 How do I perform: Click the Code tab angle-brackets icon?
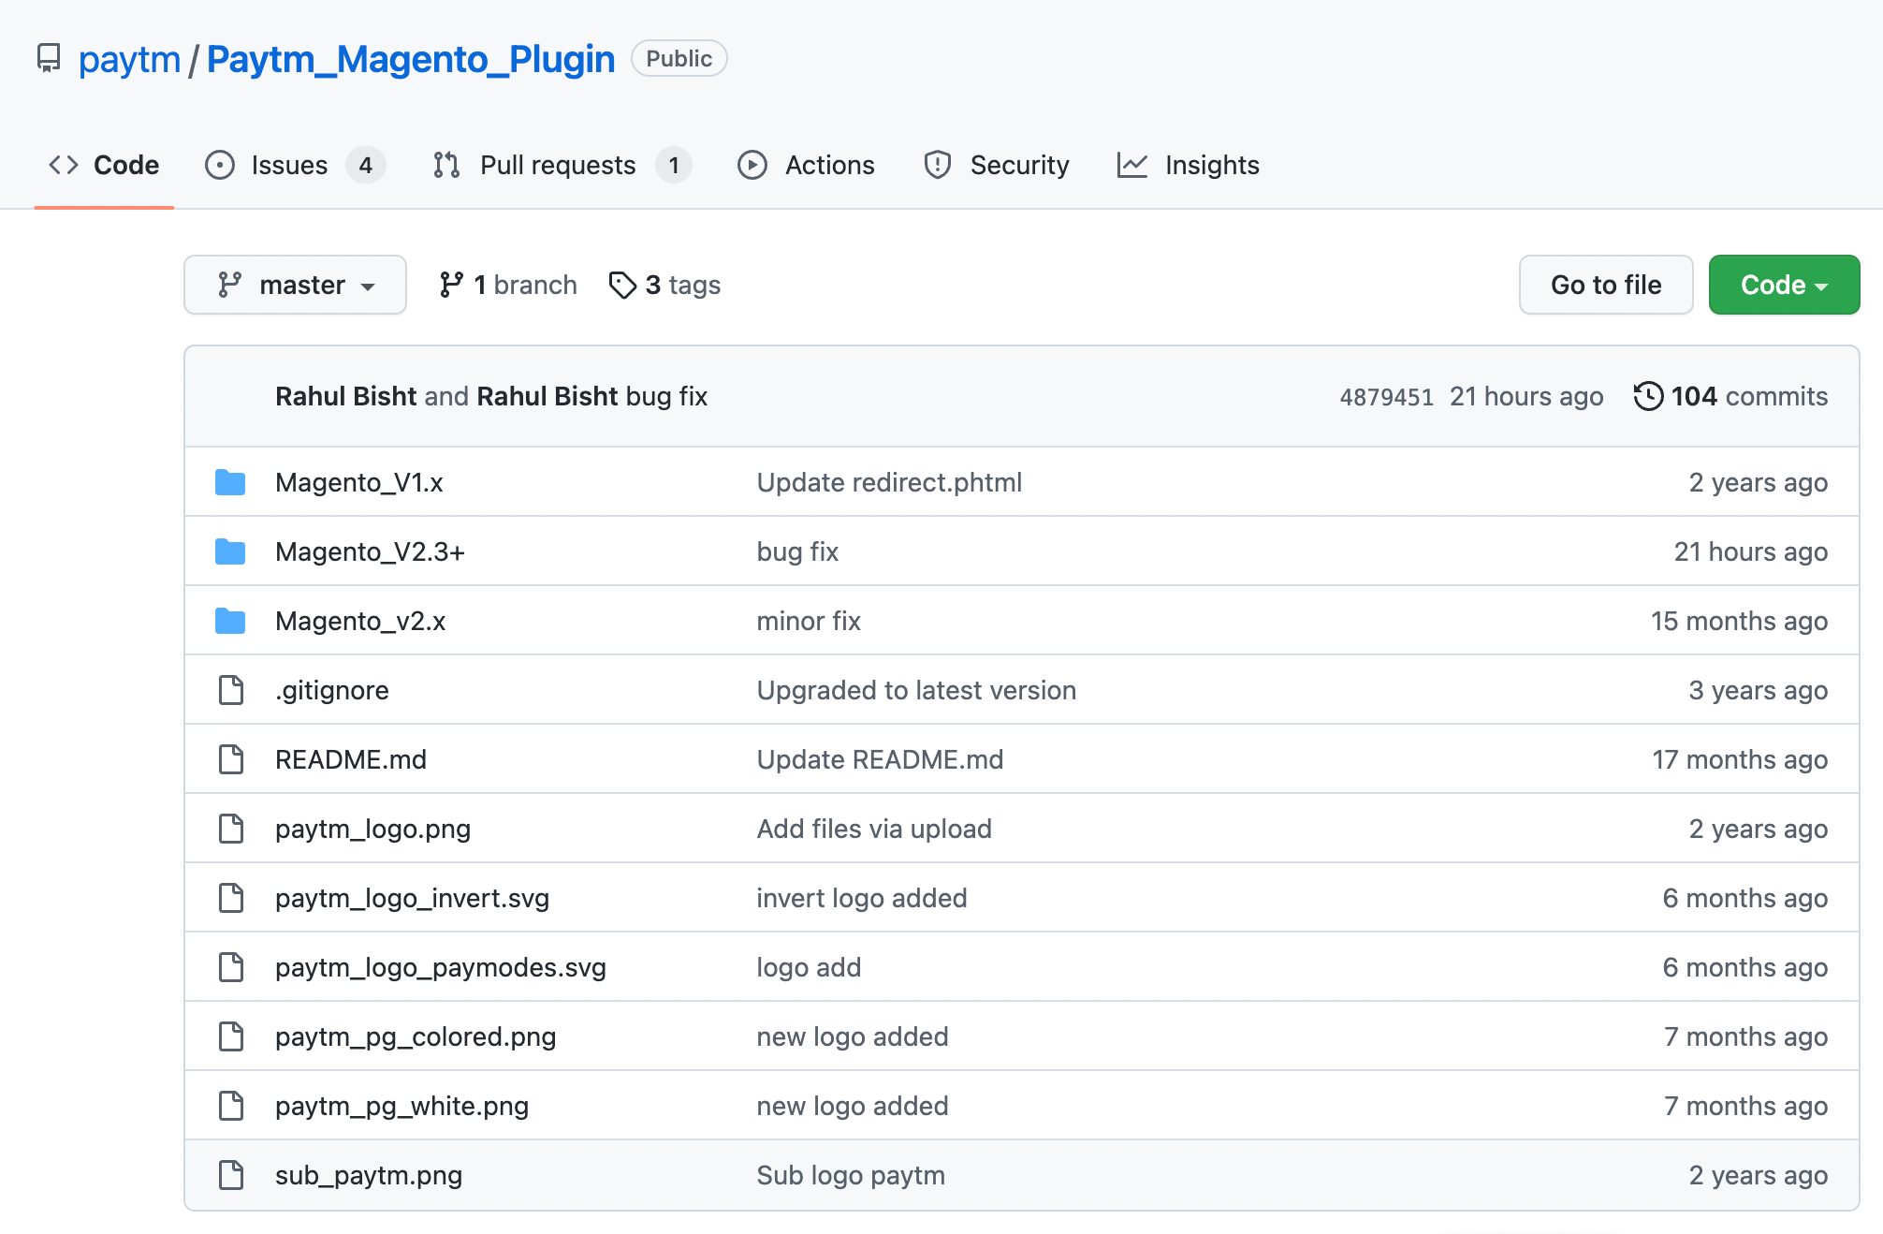point(64,165)
